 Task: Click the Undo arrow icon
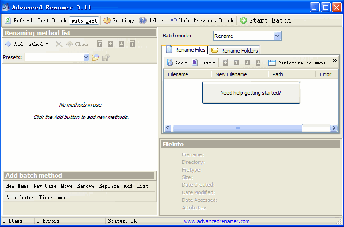pyautogui.click(x=174, y=20)
